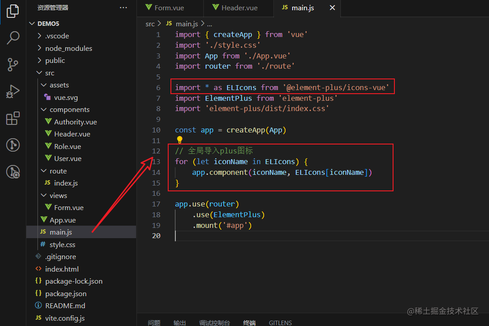The image size is (489, 326).
Task: Open Explorer more actions ellipsis menu
Action: (x=124, y=8)
